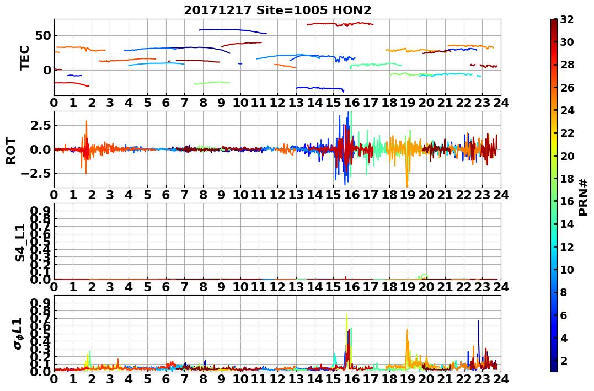Click hour '24' tick under the TEC panel
The image size is (594, 391).
pyautogui.click(x=501, y=103)
